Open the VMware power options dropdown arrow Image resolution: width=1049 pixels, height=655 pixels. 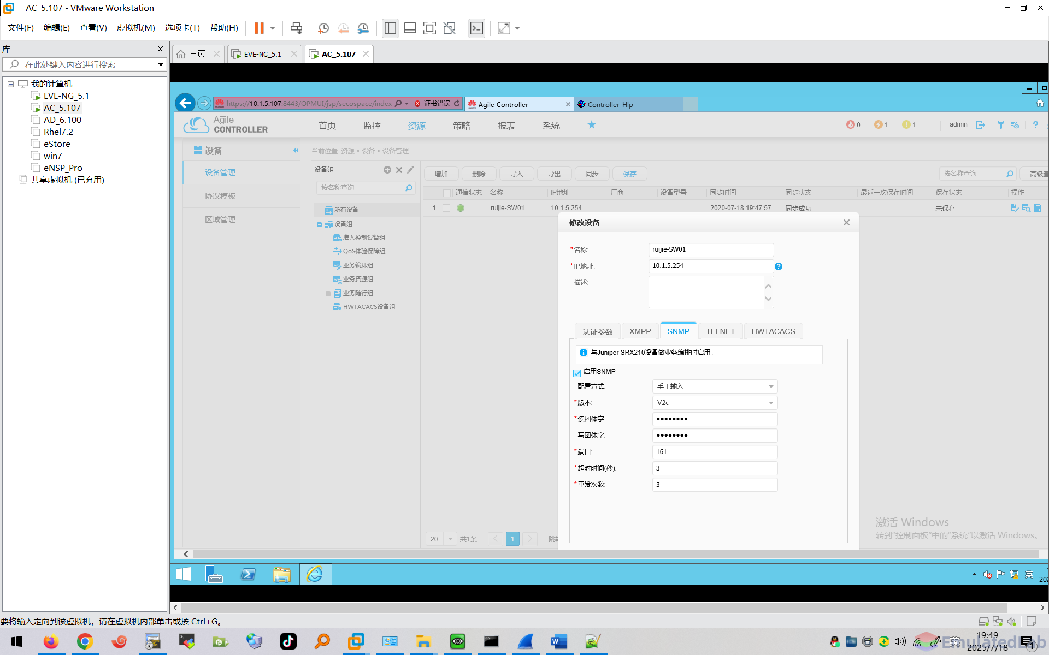click(272, 28)
